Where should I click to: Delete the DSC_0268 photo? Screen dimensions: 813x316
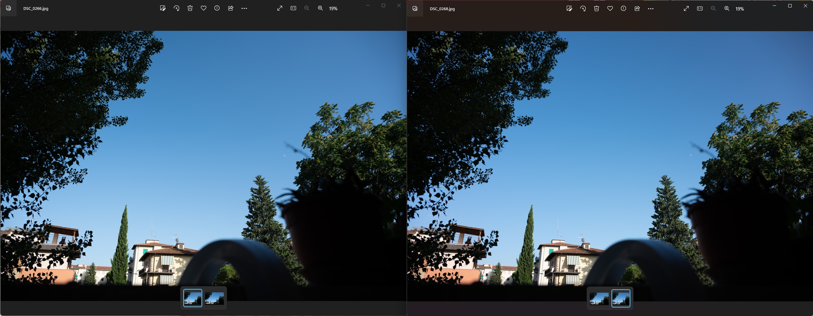(597, 8)
